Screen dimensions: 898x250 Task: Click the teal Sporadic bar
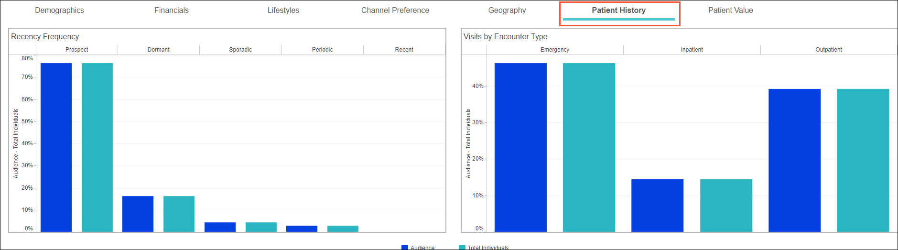(x=261, y=227)
